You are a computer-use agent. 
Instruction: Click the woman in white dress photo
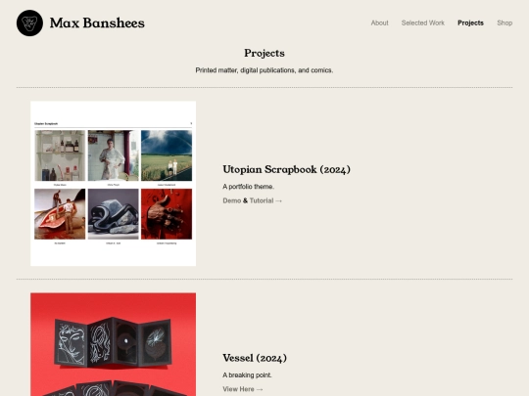click(114, 155)
